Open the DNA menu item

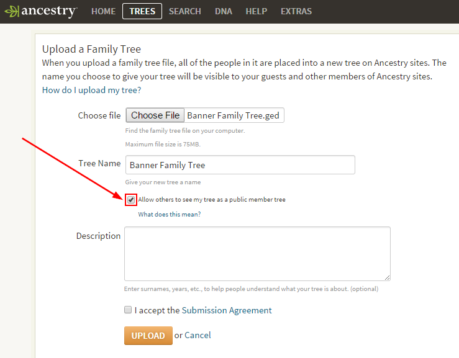pyautogui.click(x=224, y=11)
